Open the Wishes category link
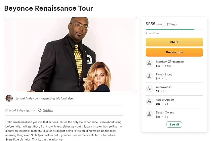 (x=48, y=110)
